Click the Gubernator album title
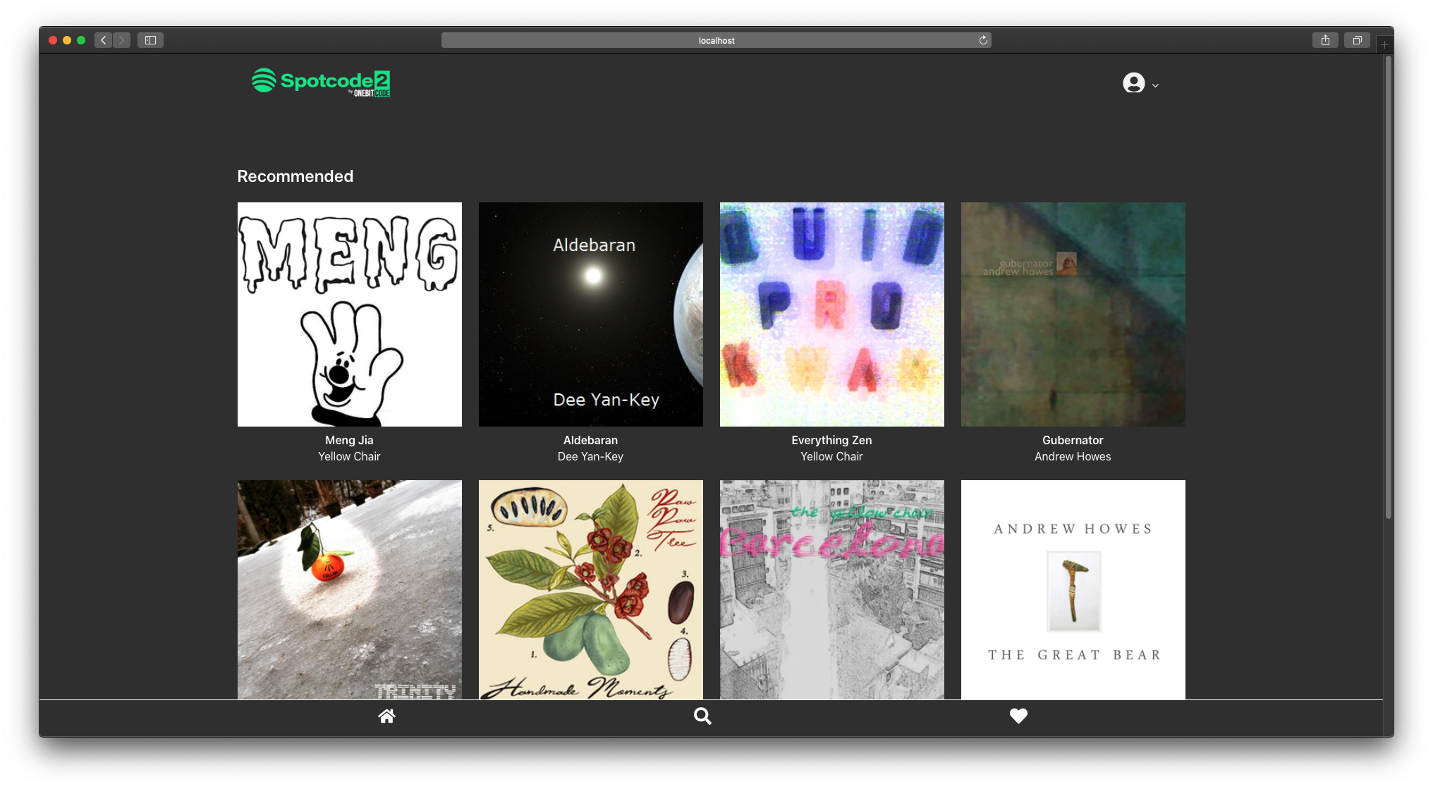 (x=1073, y=440)
